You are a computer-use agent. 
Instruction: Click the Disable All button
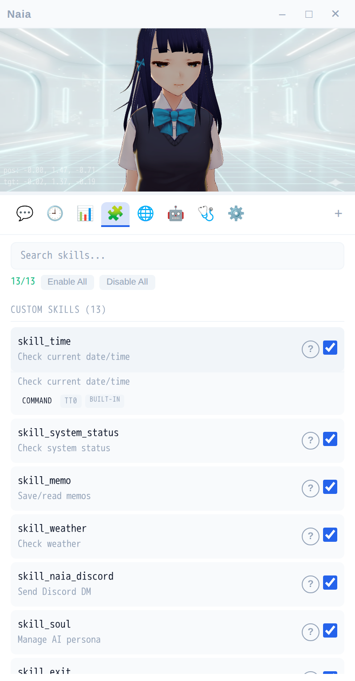tap(127, 282)
